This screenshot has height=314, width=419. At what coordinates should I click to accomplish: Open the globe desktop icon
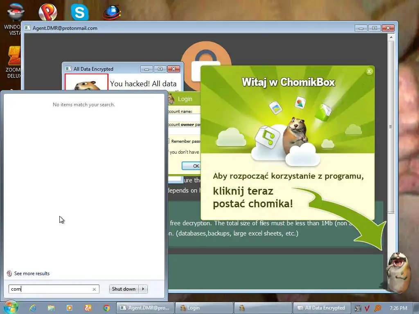point(112,12)
